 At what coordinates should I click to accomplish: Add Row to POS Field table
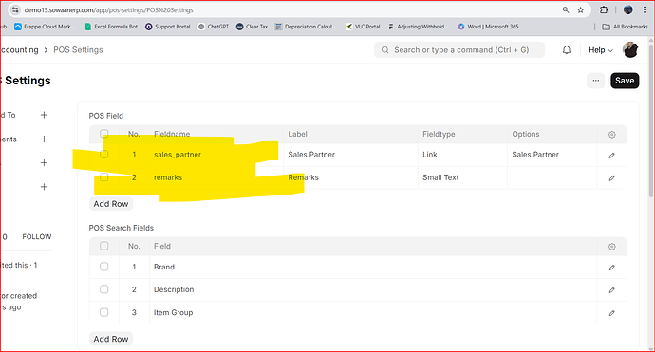[x=111, y=204]
